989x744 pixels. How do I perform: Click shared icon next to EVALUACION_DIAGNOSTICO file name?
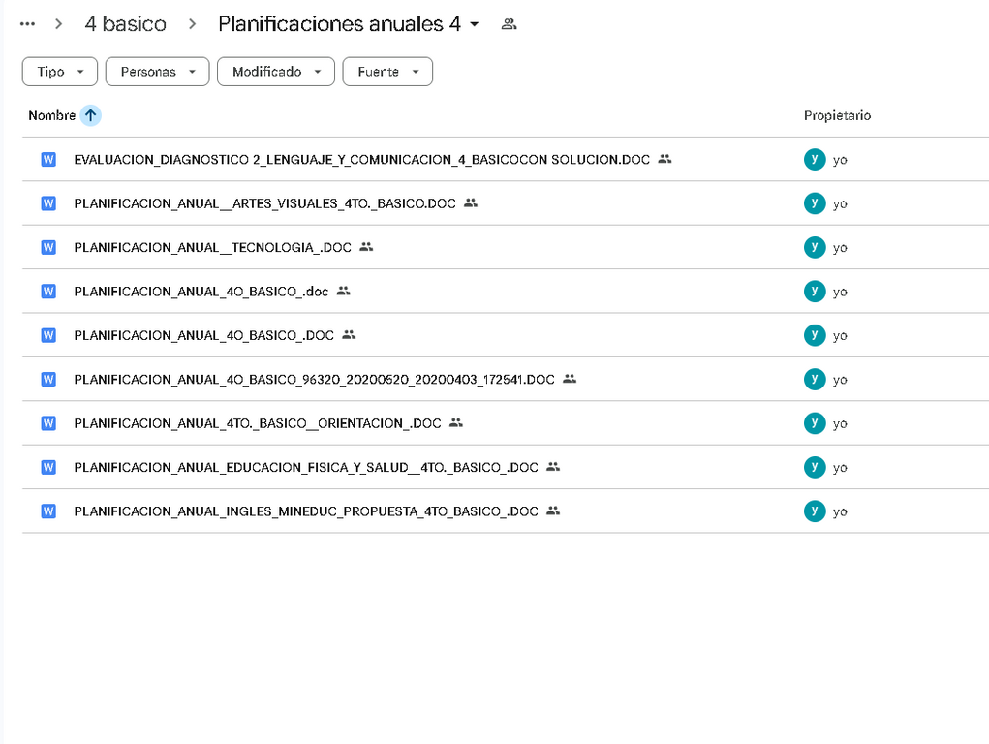click(664, 159)
